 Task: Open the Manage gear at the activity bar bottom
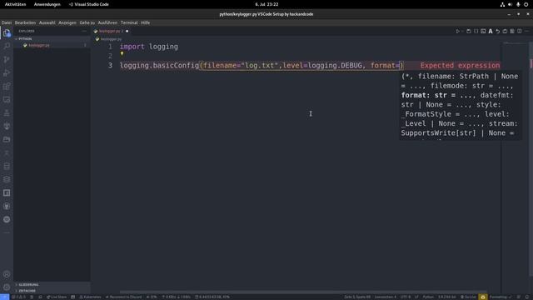click(7, 287)
